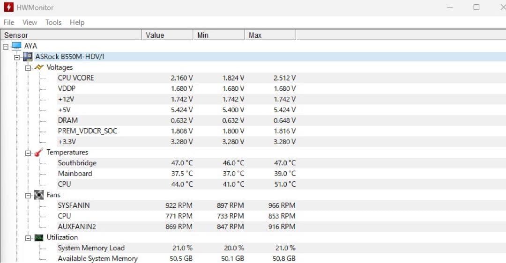Click the Voltages waveform icon
The height and width of the screenshot is (263, 506).
(39, 67)
